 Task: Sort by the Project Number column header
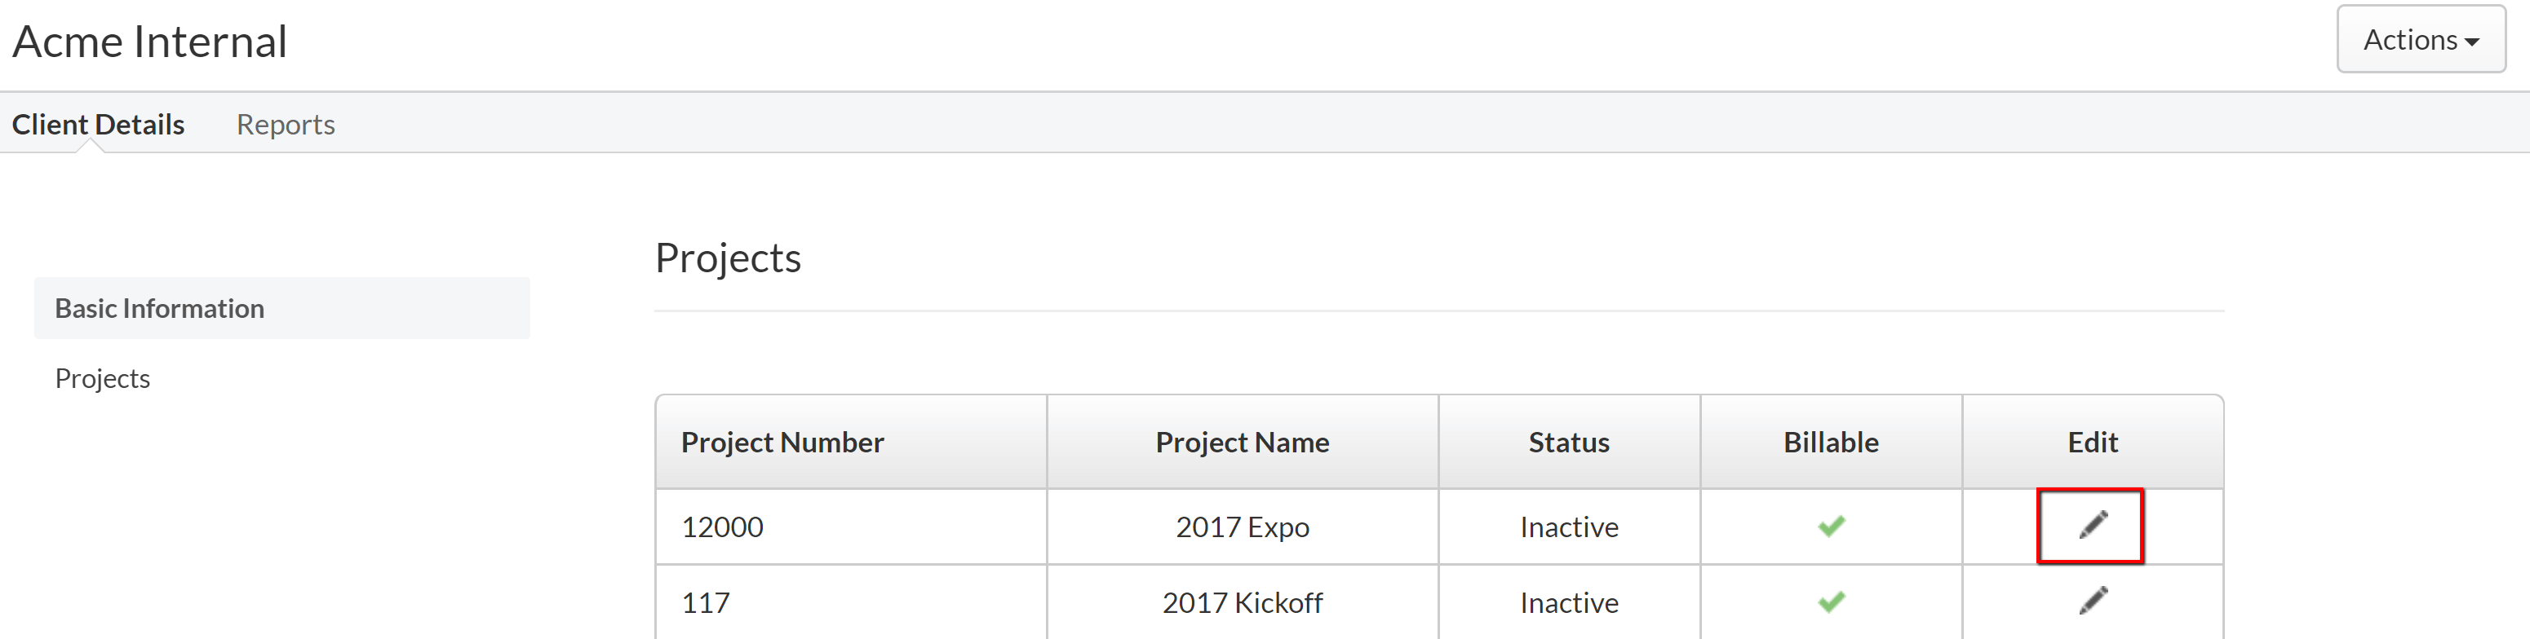point(782,441)
